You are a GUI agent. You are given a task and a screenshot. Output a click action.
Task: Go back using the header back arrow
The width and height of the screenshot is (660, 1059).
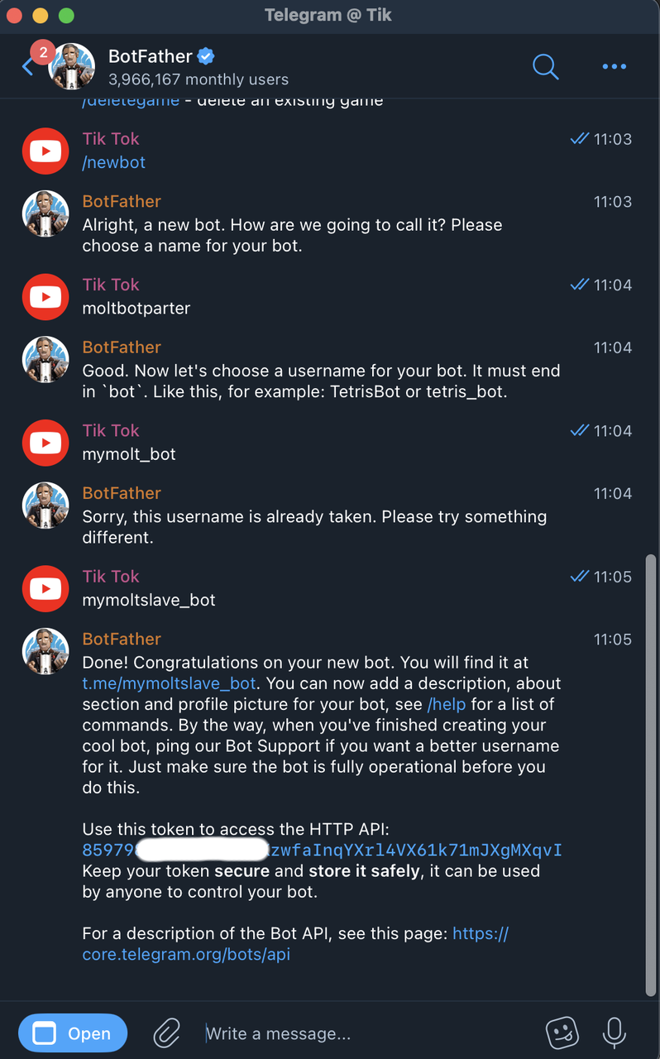(28, 66)
